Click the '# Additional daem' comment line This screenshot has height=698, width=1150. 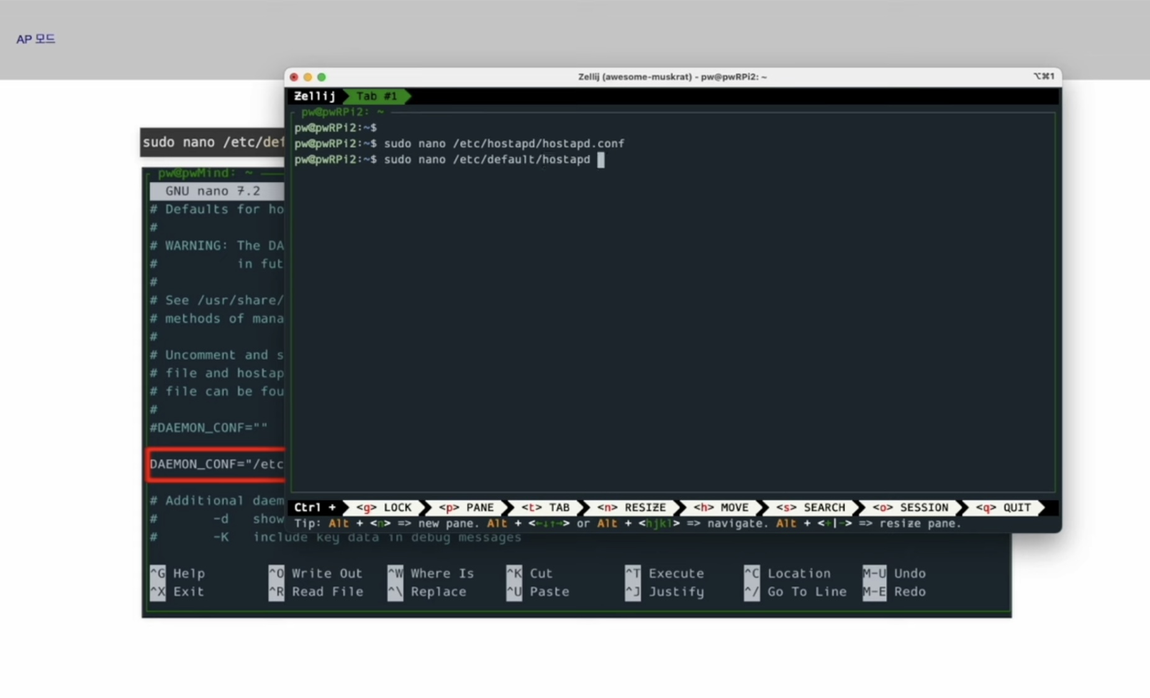[x=217, y=501]
